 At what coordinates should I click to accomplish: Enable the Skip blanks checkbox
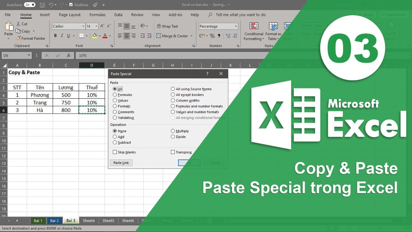point(115,152)
